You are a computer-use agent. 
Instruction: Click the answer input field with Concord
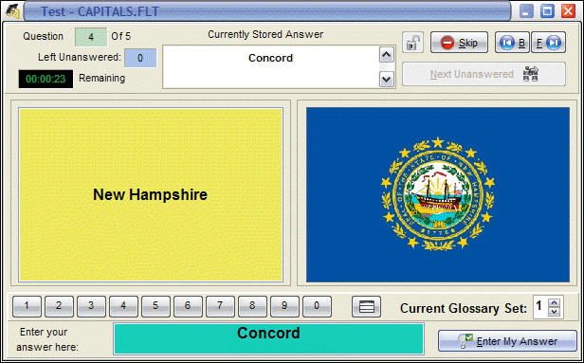pyautogui.click(x=268, y=338)
